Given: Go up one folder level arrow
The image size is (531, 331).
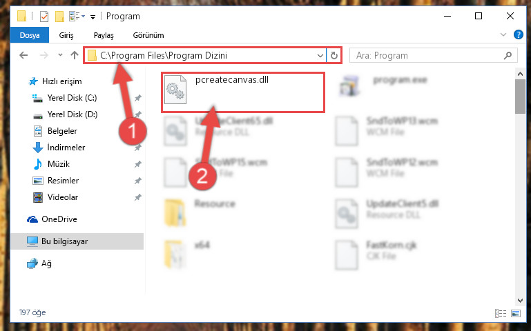Looking at the screenshot, I should tap(75, 55).
